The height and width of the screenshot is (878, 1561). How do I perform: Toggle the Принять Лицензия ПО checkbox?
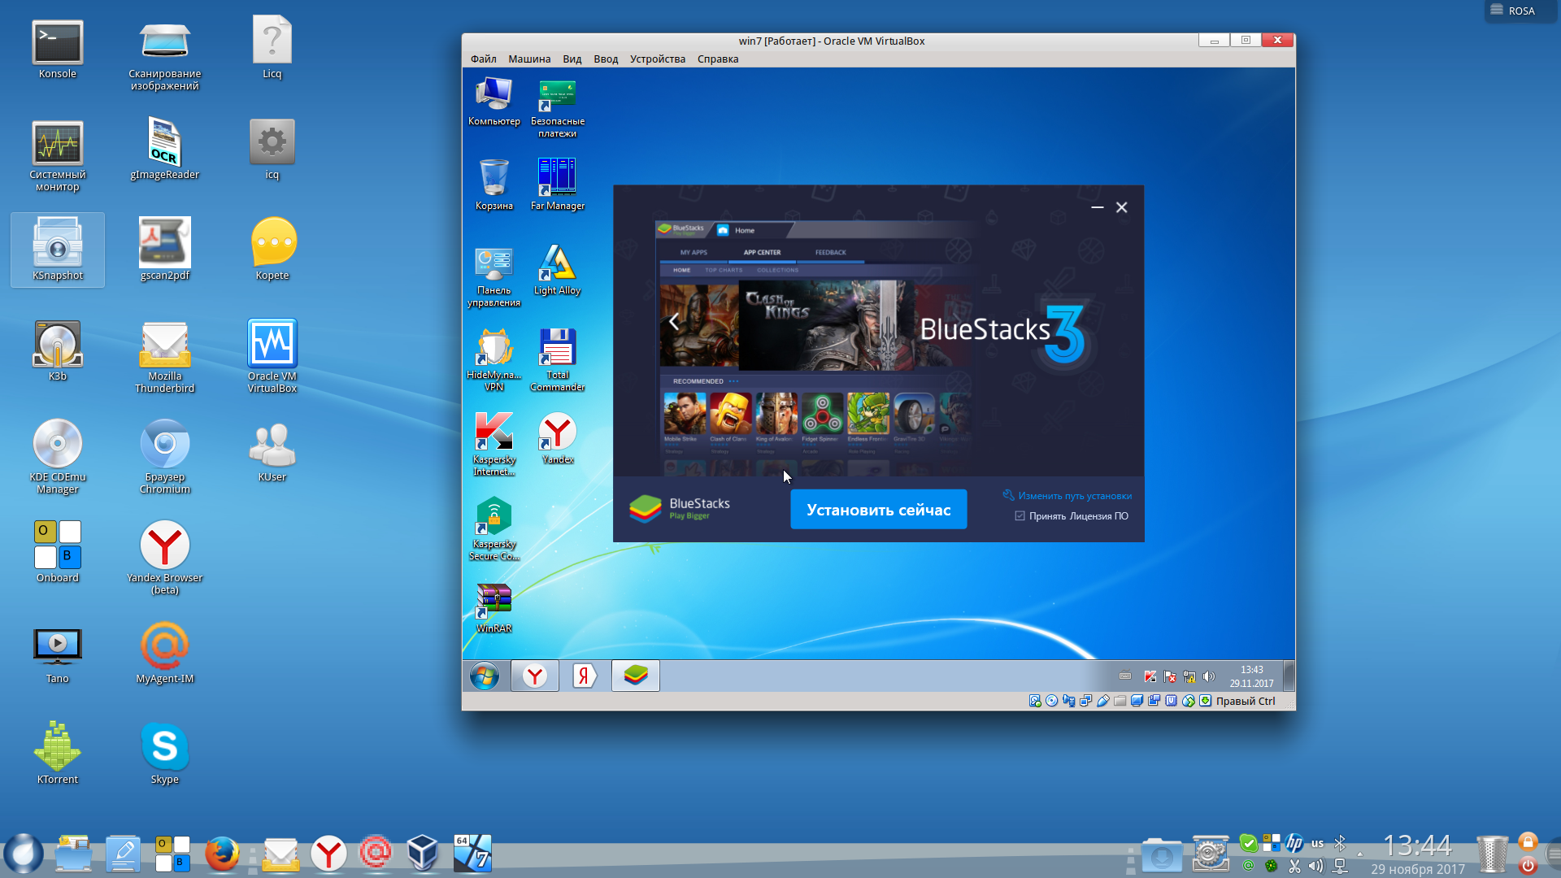click(x=1020, y=516)
